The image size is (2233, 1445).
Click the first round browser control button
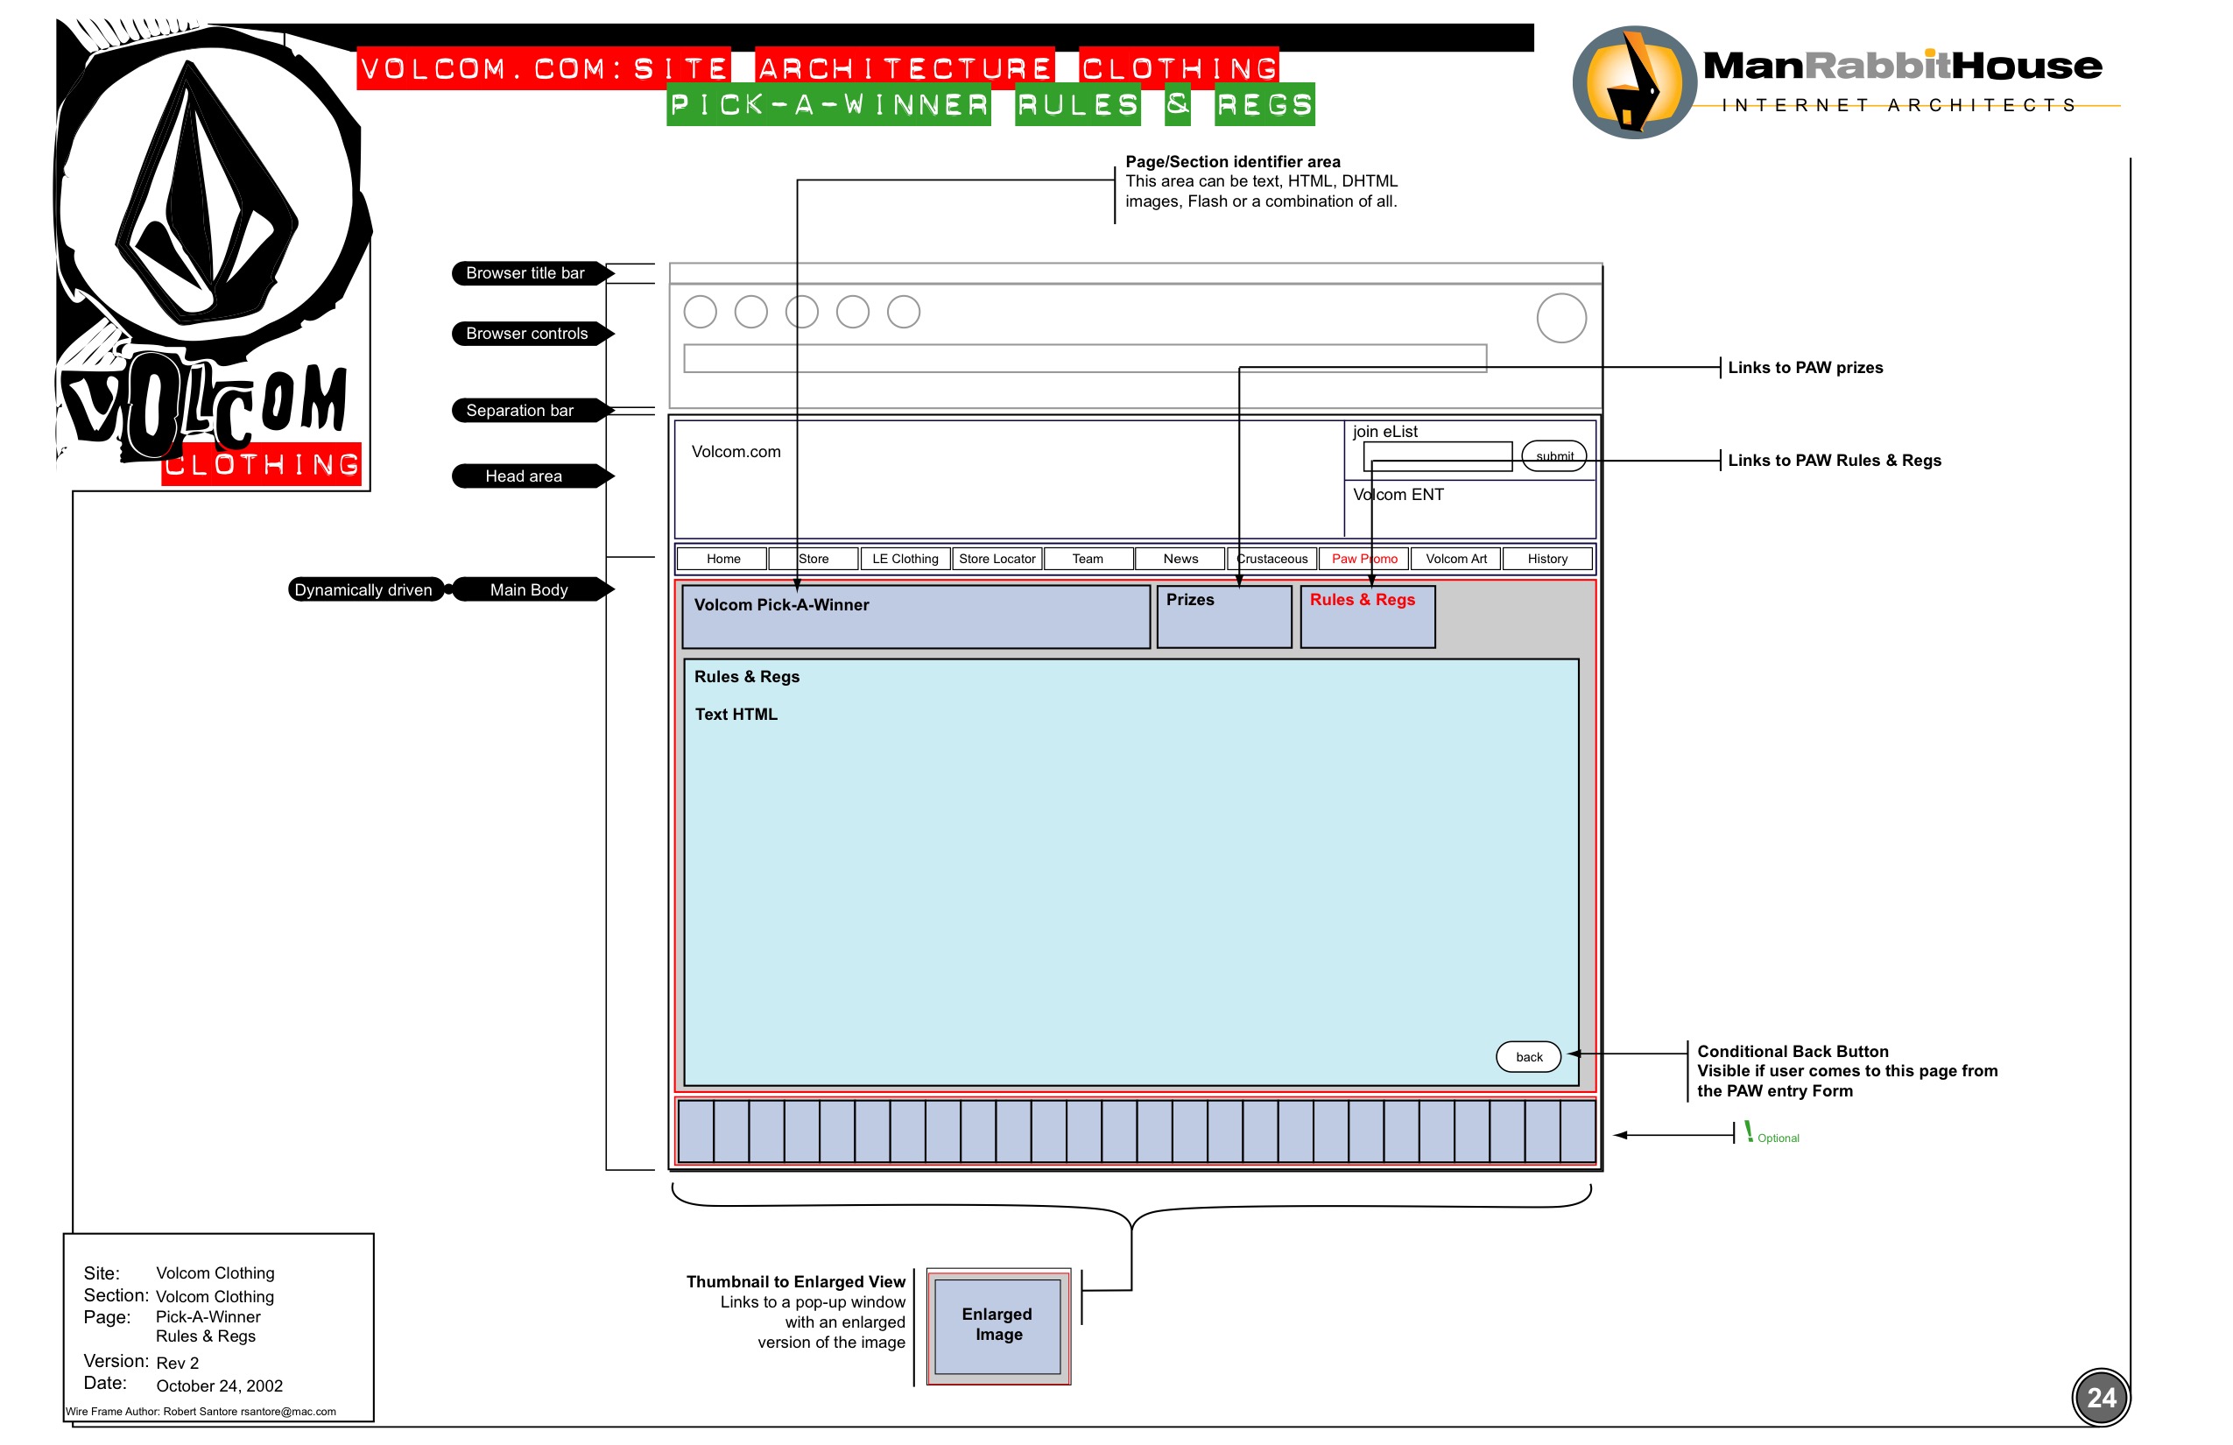point(700,312)
